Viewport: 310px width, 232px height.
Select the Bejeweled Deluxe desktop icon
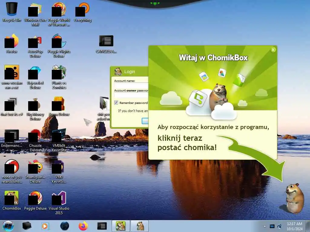35,77
